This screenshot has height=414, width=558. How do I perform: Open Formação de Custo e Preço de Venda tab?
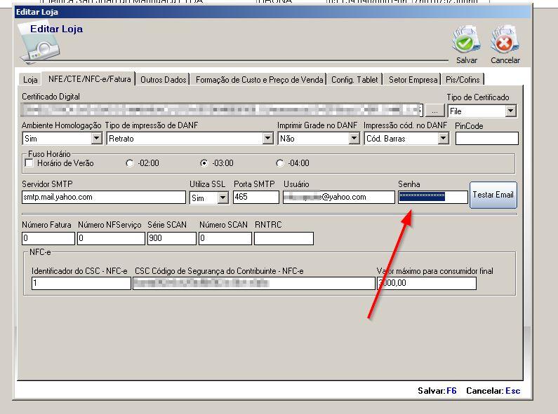point(259,80)
